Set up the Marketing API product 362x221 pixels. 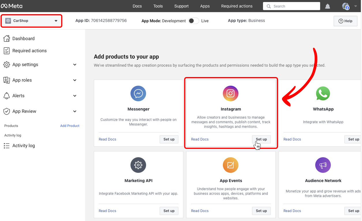[x=169, y=211]
